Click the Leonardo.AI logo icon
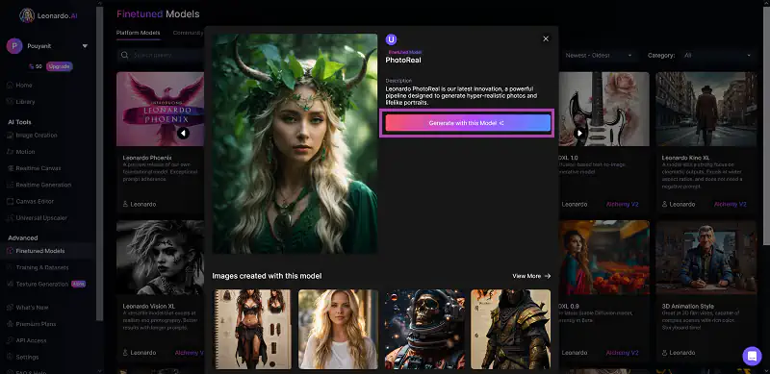The image size is (770, 374). (x=27, y=15)
